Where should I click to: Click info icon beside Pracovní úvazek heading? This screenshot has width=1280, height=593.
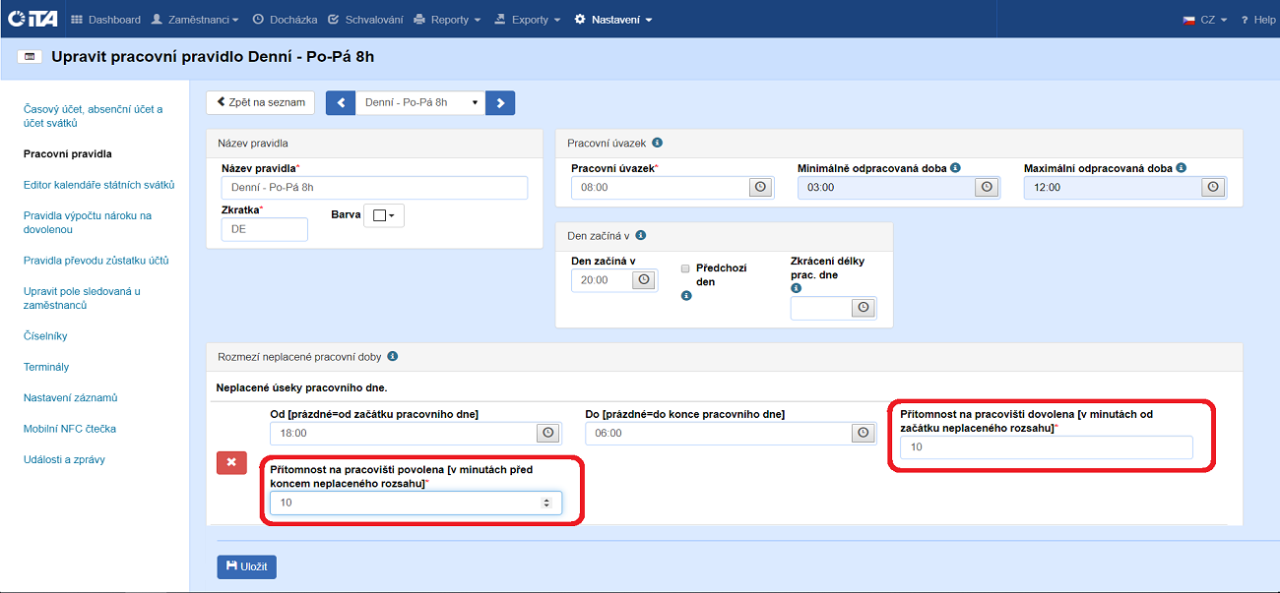(657, 143)
